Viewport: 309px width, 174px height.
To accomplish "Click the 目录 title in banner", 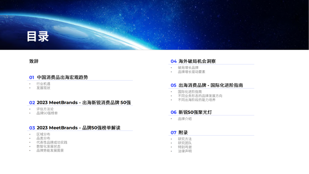I will click(38, 36).
